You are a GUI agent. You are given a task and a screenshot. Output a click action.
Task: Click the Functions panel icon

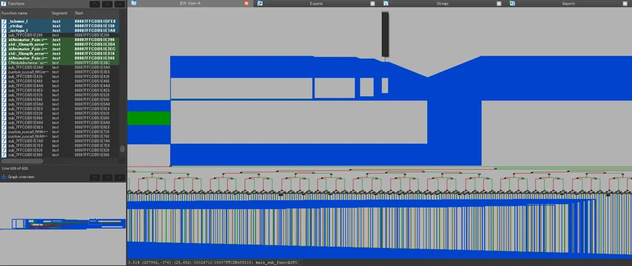pyautogui.click(x=4, y=3)
